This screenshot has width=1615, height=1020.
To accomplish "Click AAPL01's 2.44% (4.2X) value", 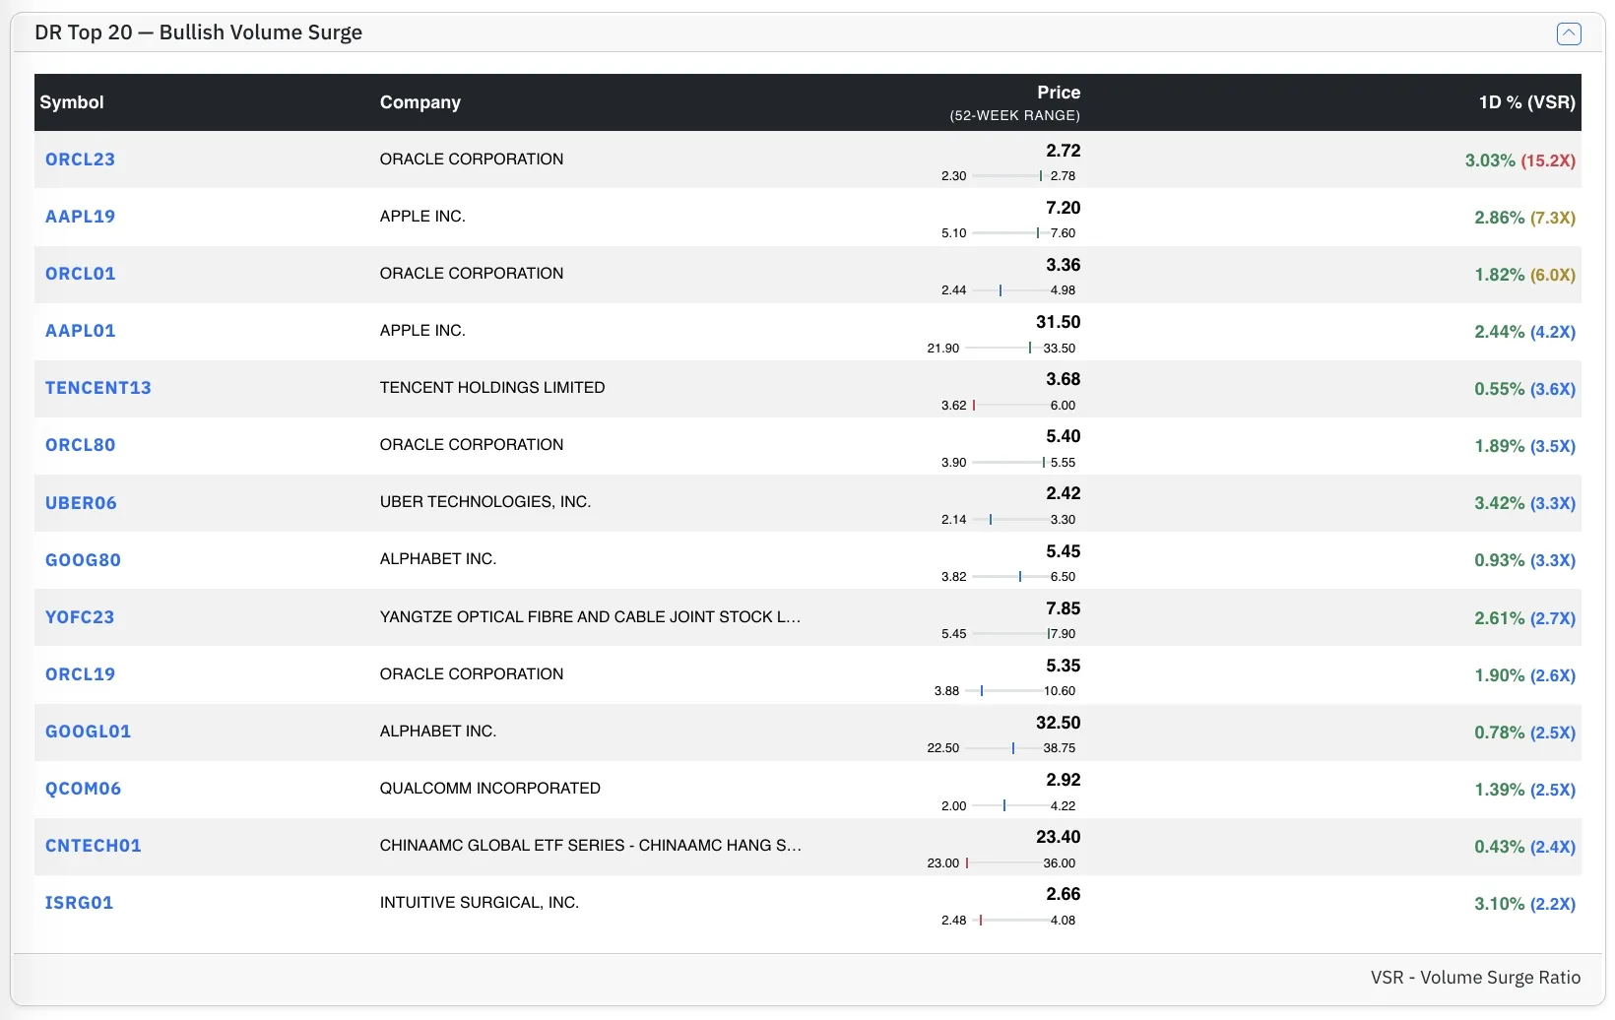I will [x=1524, y=332].
